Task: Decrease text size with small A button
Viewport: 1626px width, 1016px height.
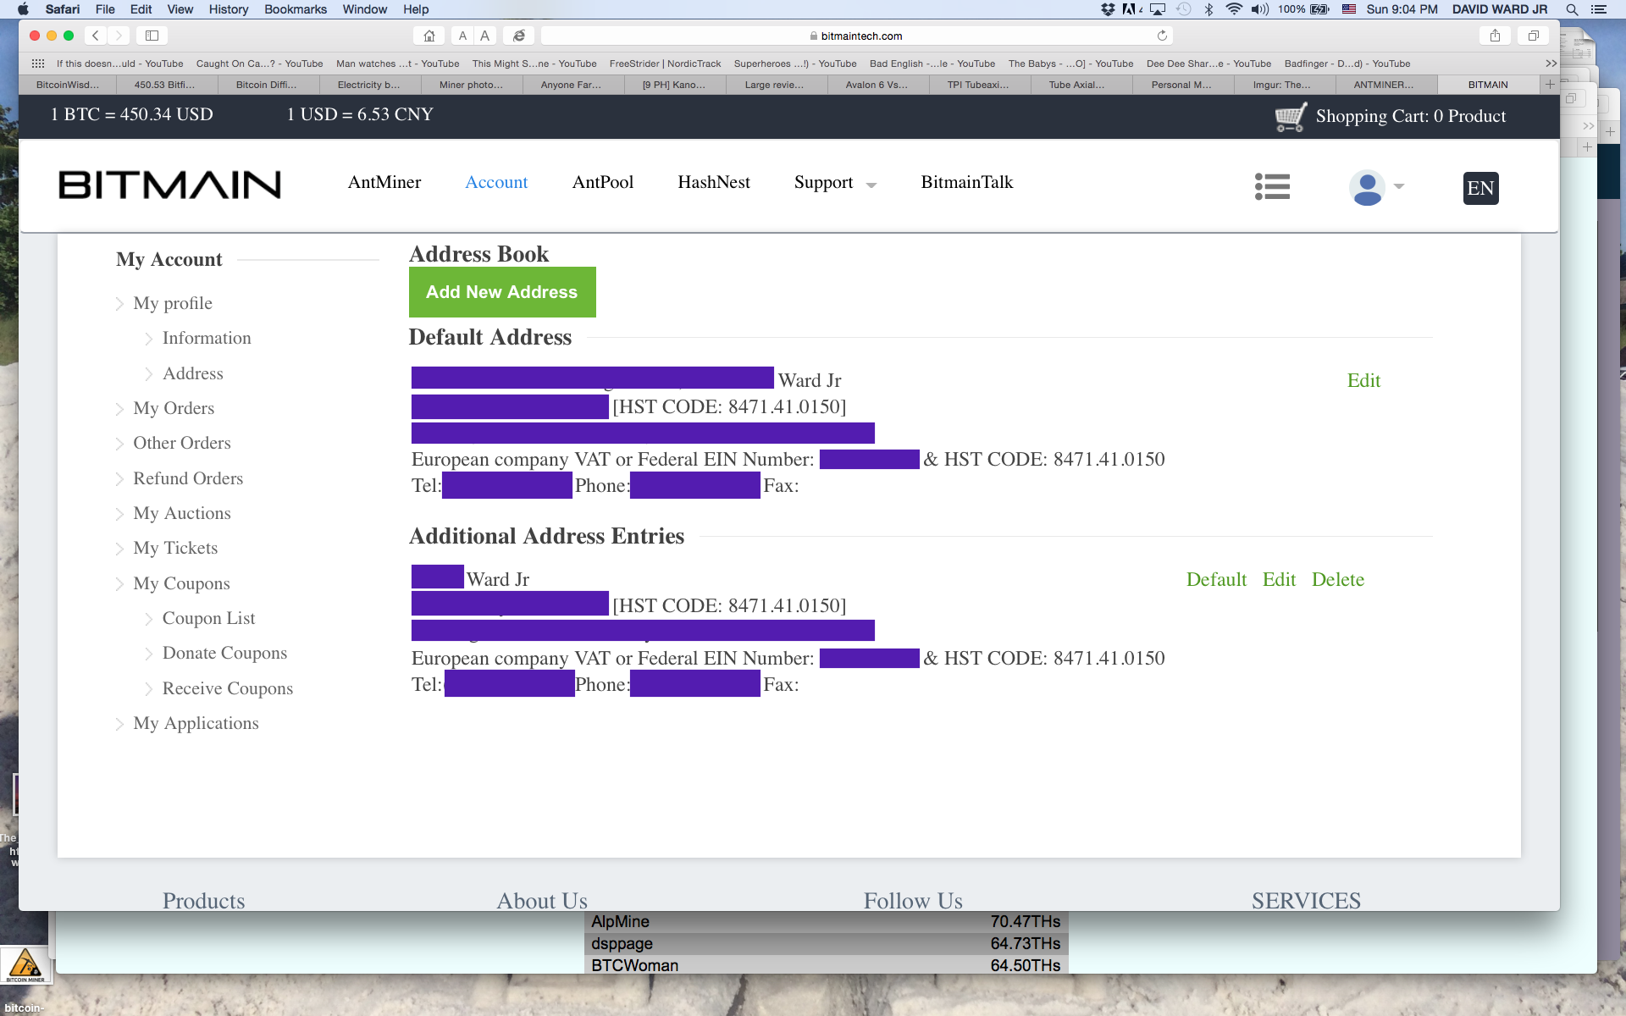Action: point(462,36)
